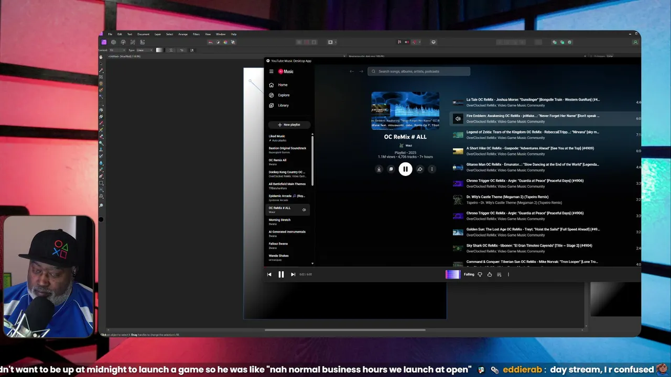671x377 pixels.
Task: Switch to Export persona icon
Action: pos(142,42)
